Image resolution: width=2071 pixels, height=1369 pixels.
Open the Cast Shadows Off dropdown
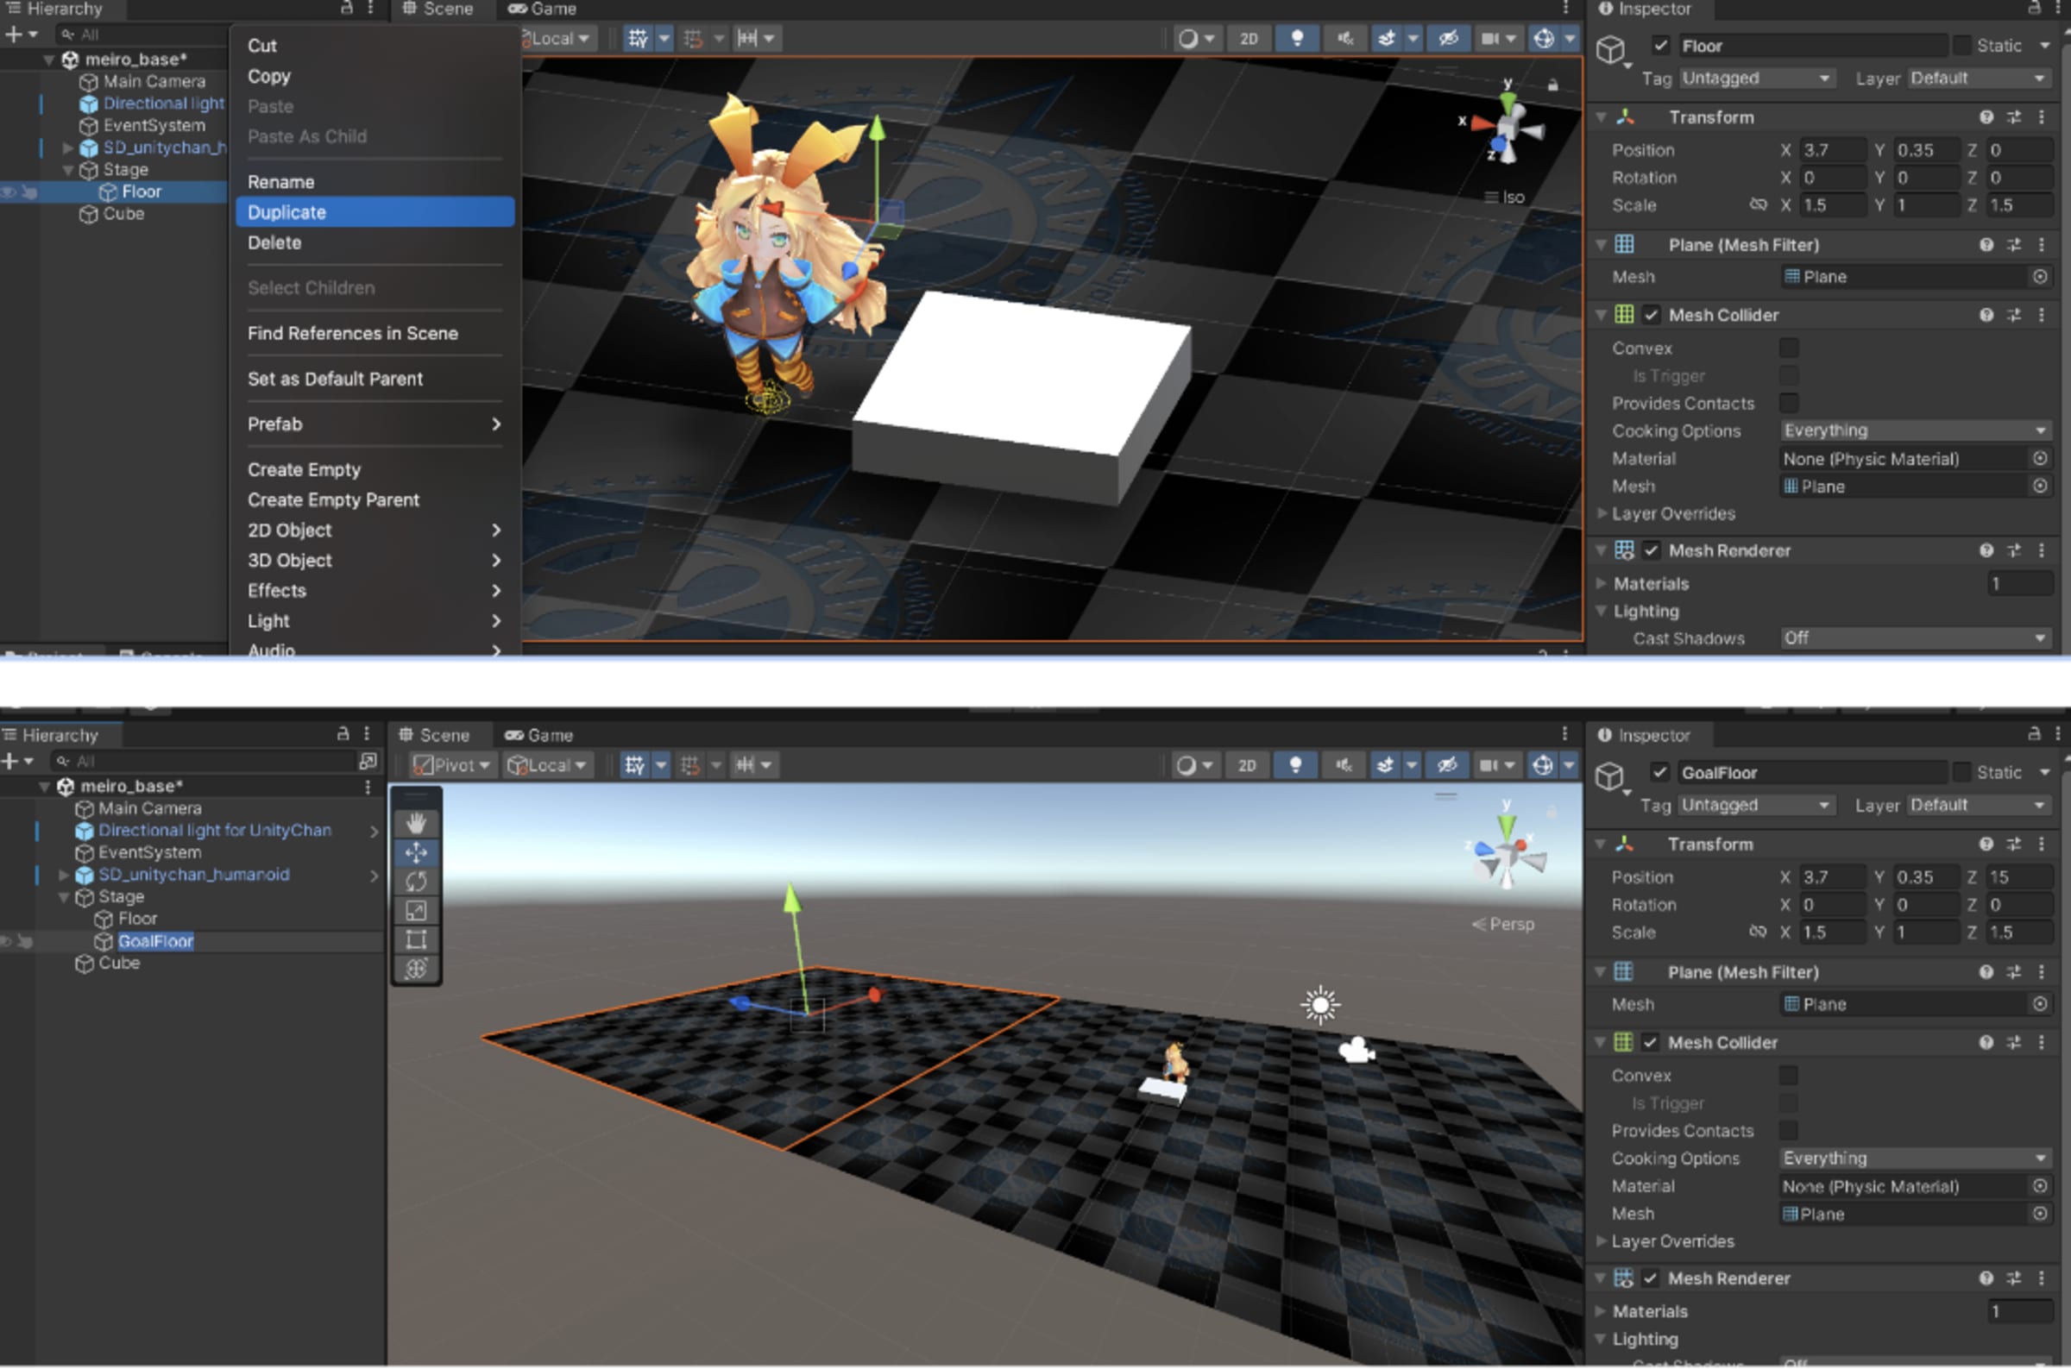[x=1914, y=638]
